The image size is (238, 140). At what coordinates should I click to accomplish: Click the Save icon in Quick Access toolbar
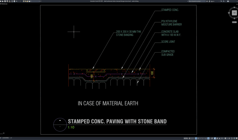pyautogui.click(x=5, y=1)
